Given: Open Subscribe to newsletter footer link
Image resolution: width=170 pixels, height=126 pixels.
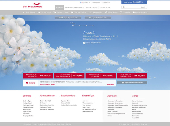Looking at the screenshot, I should pyautogui.click(x=69, y=105).
